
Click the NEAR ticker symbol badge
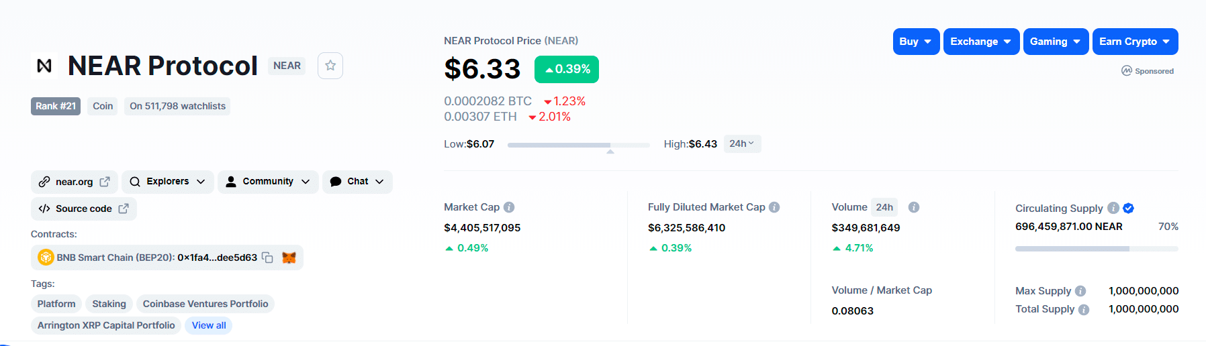point(287,66)
